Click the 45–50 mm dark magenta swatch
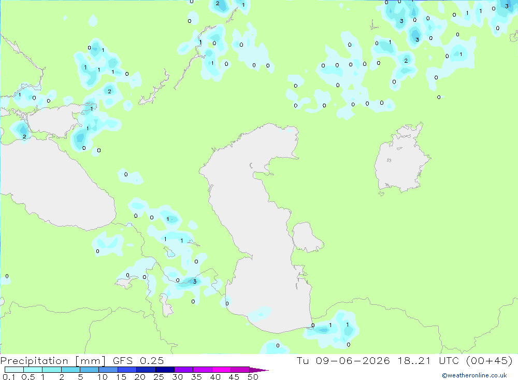Screen dimensions: 518x380 coord(240,370)
